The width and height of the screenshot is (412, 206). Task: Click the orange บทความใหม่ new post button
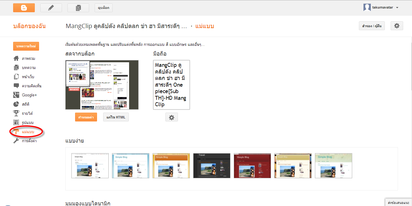coord(26,46)
